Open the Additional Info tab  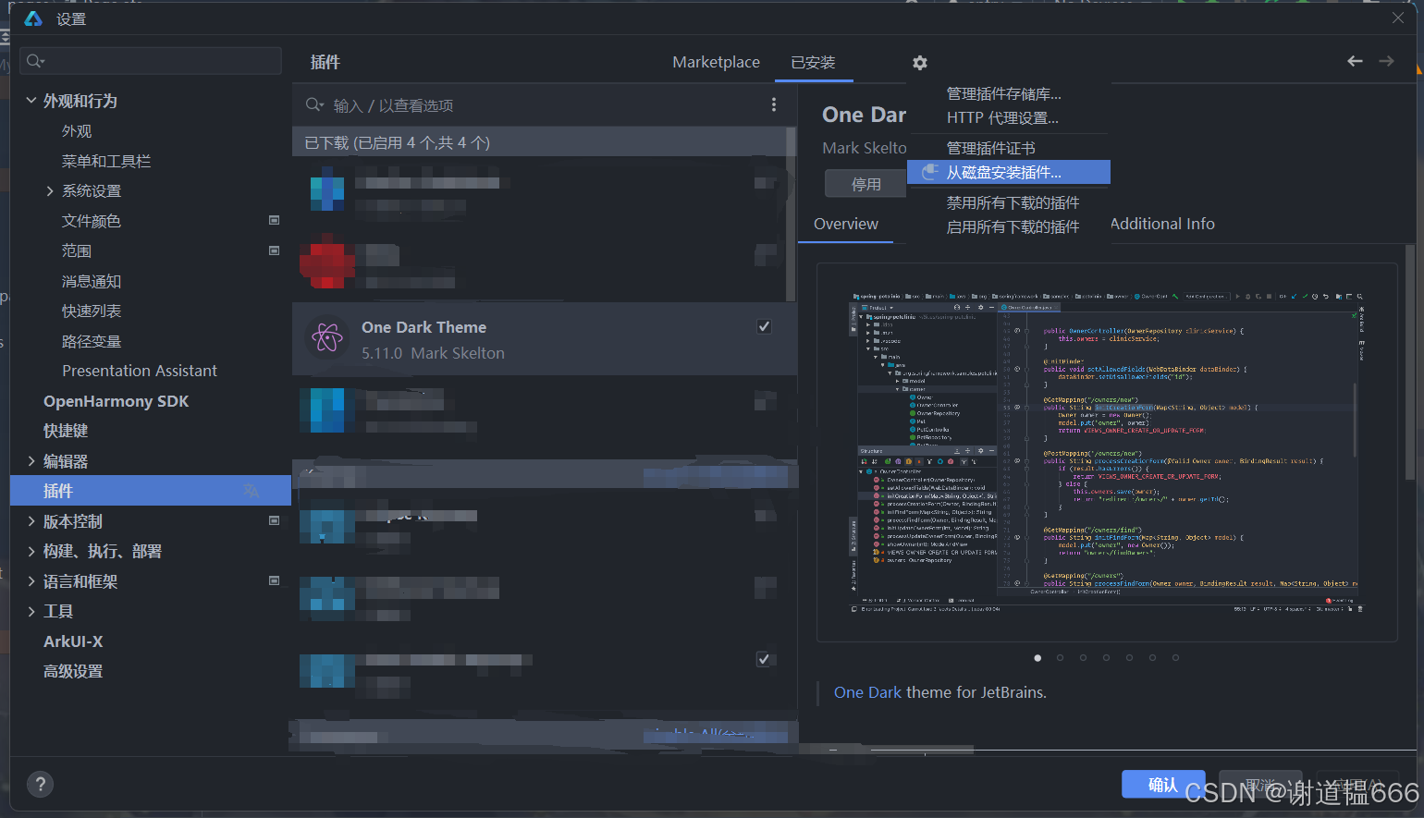1162,224
